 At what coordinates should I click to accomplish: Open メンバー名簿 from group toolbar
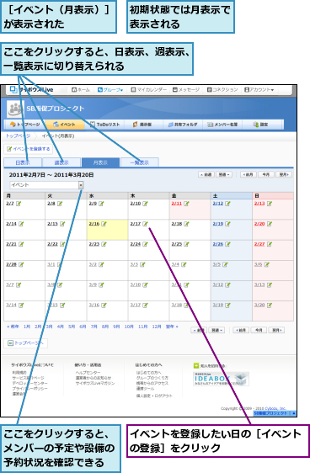tap(222, 125)
